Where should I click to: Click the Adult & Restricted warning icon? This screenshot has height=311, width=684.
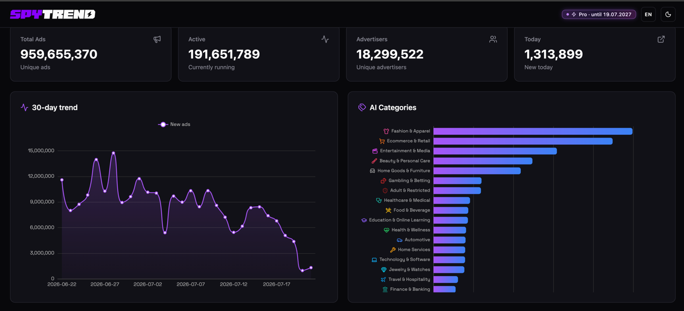coord(385,190)
